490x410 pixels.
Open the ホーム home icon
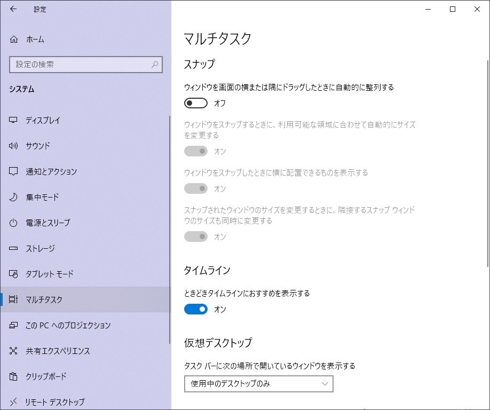tap(14, 40)
